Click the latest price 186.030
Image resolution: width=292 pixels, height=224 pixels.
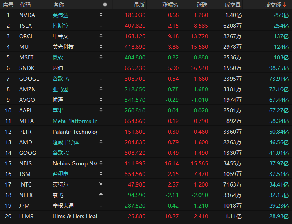135,15
